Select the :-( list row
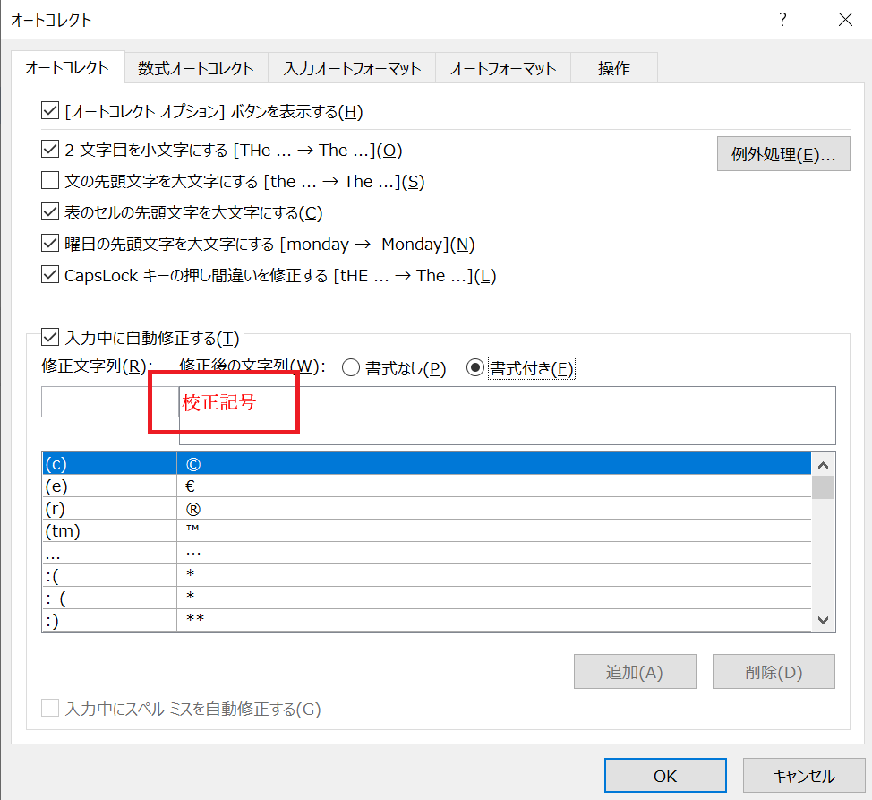 point(426,598)
